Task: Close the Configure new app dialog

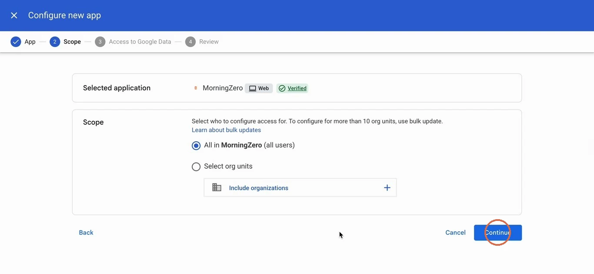Action: [14, 16]
